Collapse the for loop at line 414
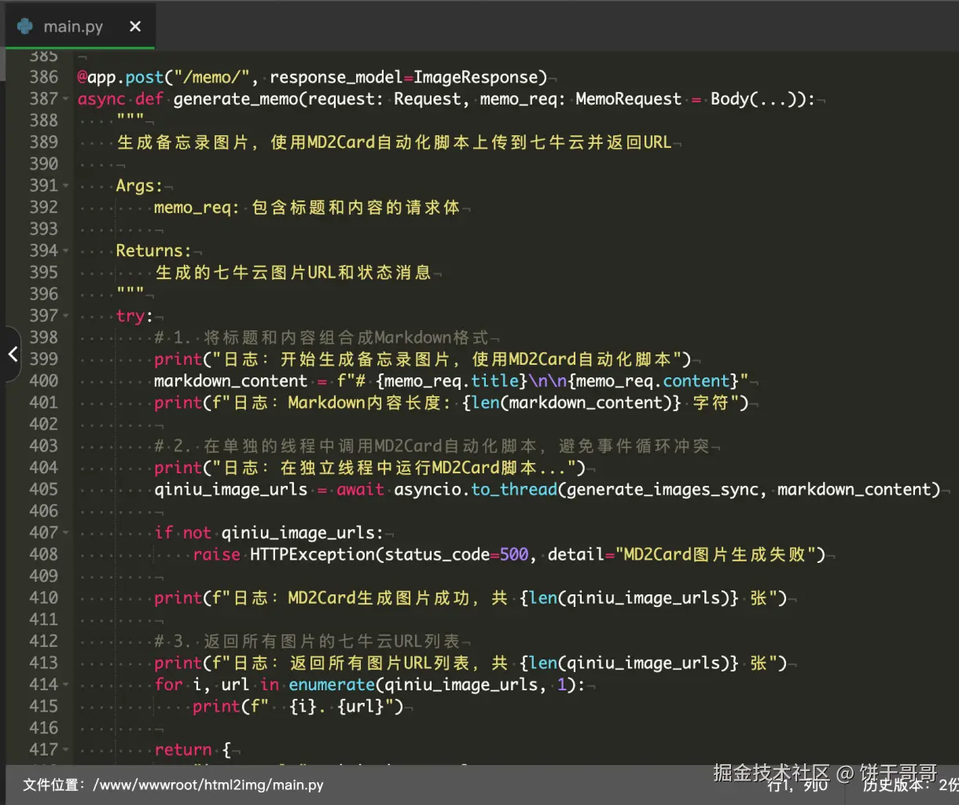 (x=66, y=685)
